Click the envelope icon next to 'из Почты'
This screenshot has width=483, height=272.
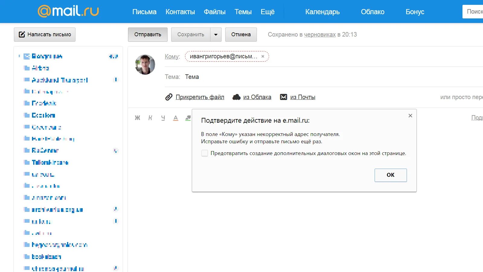283,97
